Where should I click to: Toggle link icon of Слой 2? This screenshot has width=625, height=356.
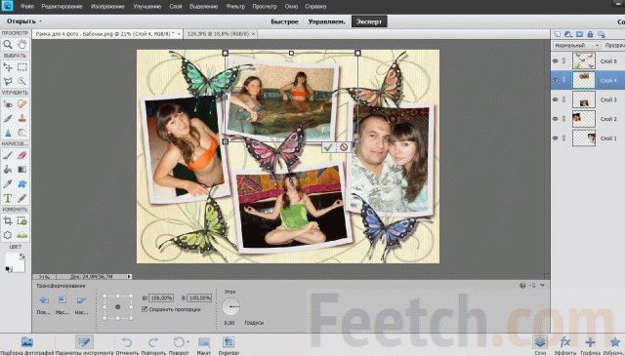coord(564,119)
